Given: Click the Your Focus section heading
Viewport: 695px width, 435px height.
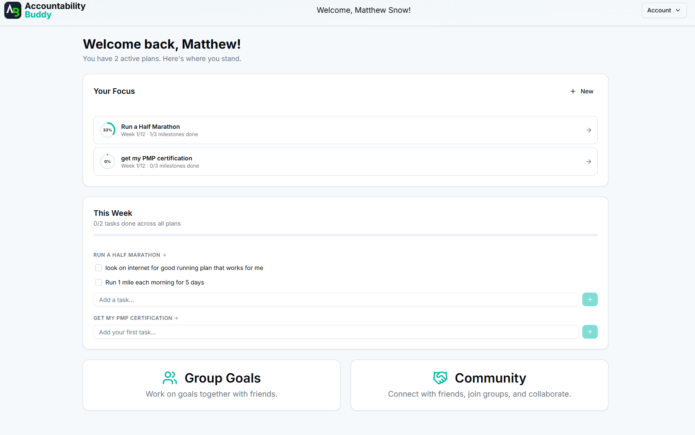Looking at the screenshot, I should pyautogui.click(x=114, y=91).
